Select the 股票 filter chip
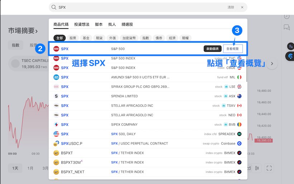The width and height of the screenshot is (294, 184). 73,38
